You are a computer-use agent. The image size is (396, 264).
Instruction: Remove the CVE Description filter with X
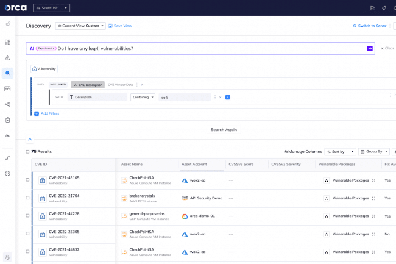click(142, 85)
